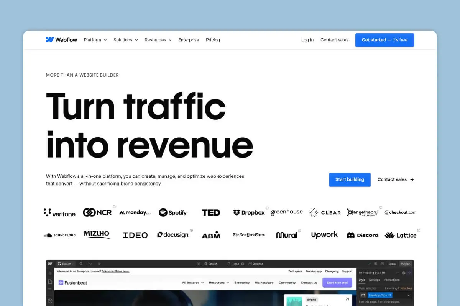Click the selector state icon left of chip
This screenshot has width=460, height=306.
coord(363,295)
